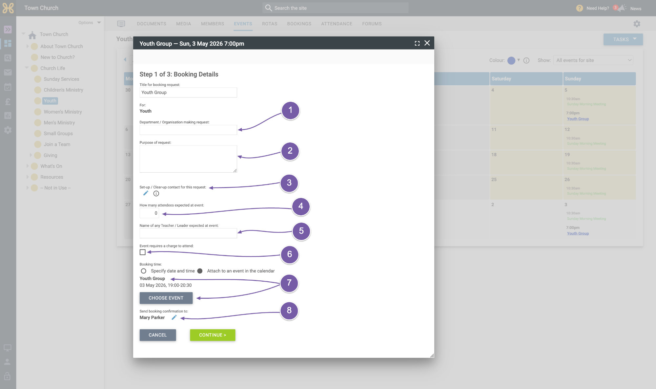
Task: Select 'Specify date and time' radio button
Action: pos(143,271)
